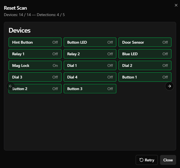Click the Devices and Detections count text
This screenshot has width=180, height=168.
click(x=34, y=15)
